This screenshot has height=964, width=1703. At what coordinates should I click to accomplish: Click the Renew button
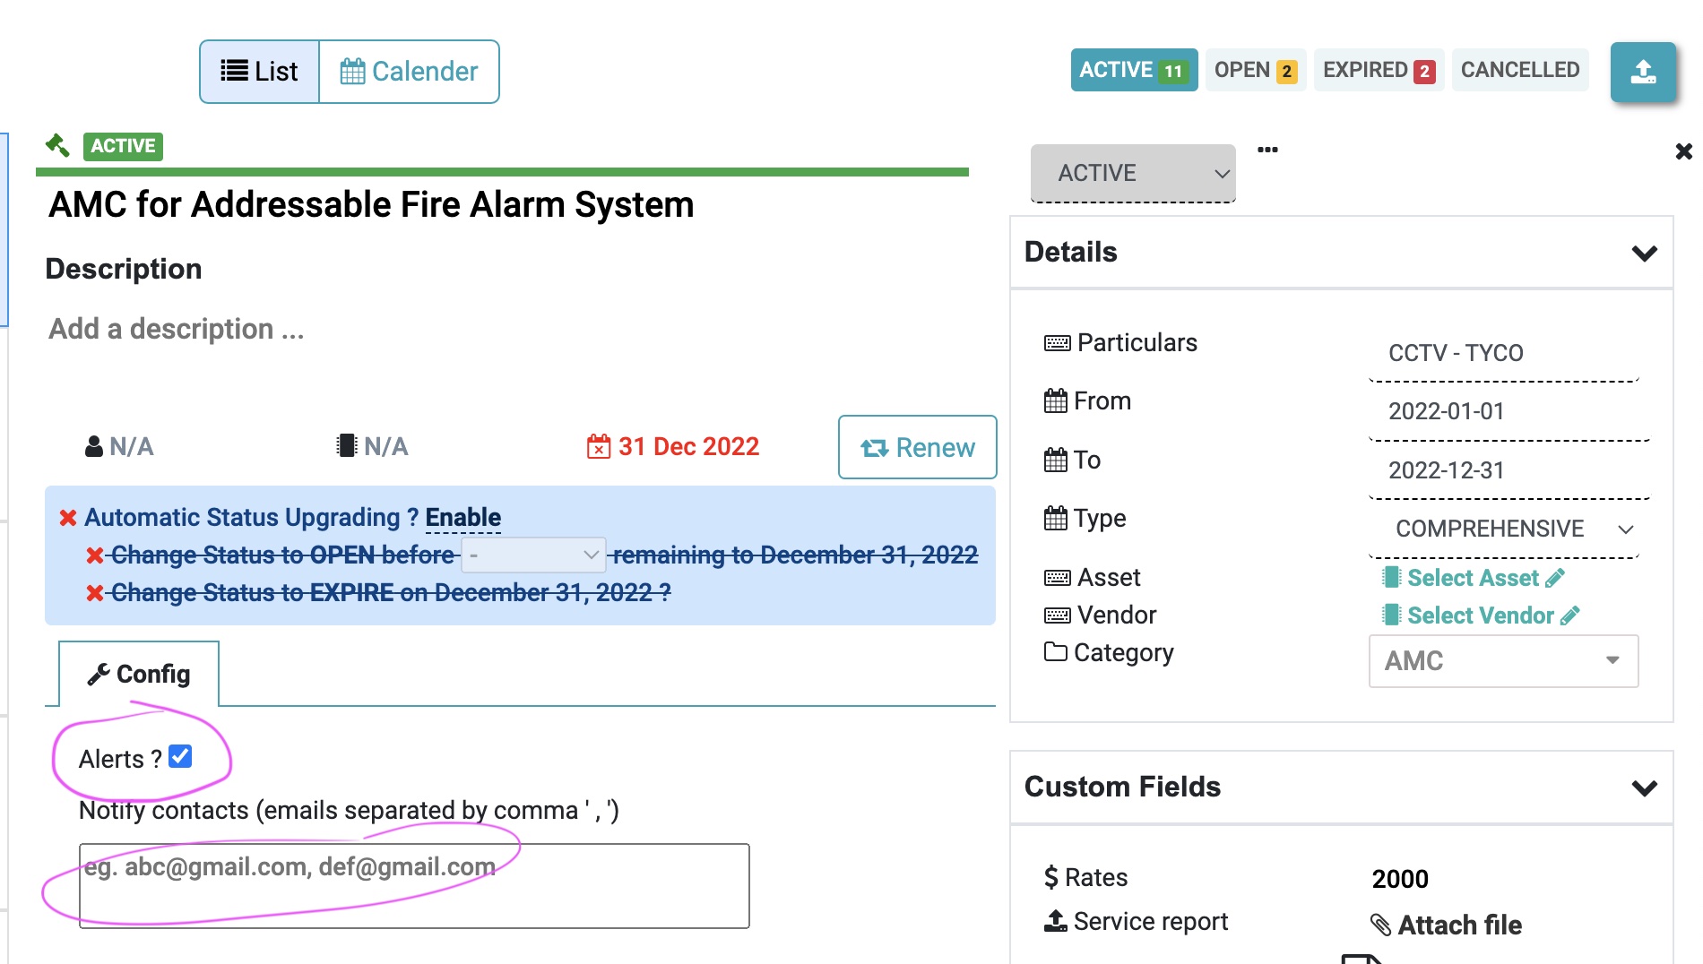[x=917, y=447]
